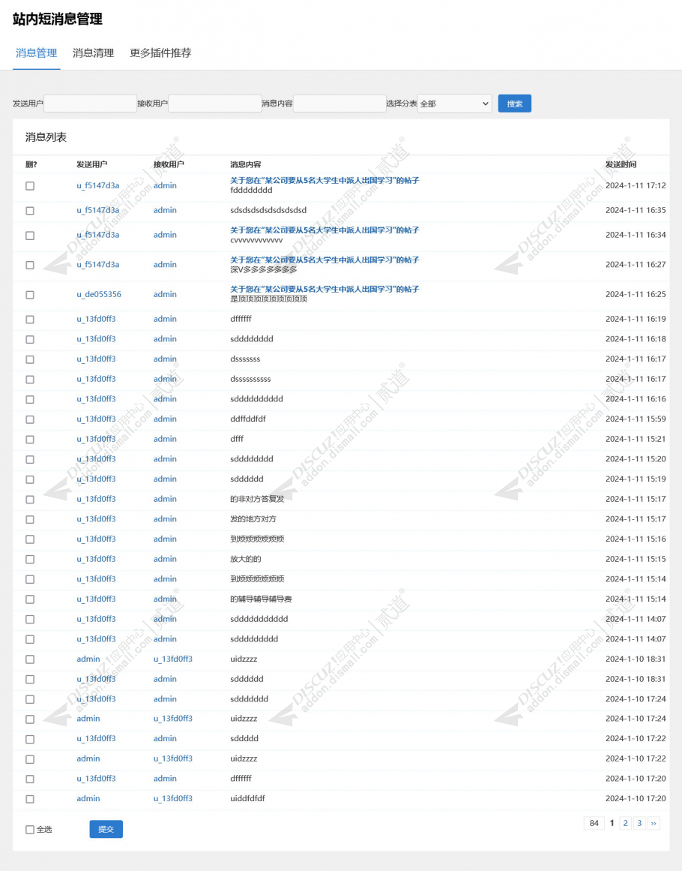
Task: Open the 消息清理 tab
Action: pos(93,53)
